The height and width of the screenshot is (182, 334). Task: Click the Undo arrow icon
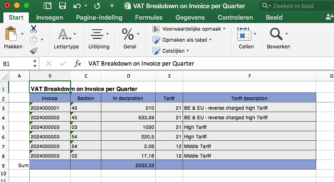click(x=77, y=6)
